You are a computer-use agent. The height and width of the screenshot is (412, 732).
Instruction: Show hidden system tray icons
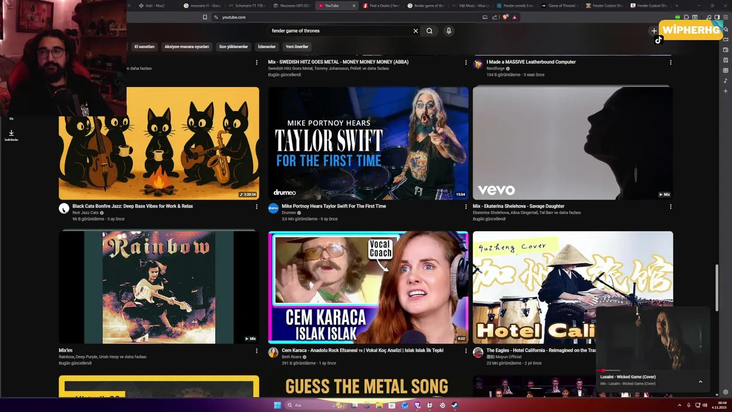pos(681,405)
